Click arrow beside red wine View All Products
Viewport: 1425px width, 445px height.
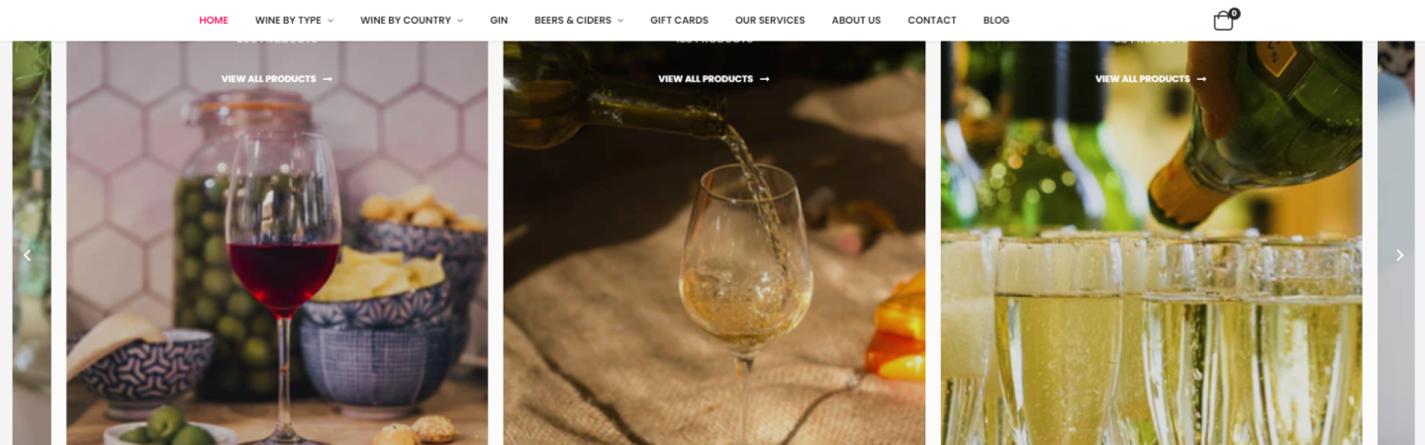coord(328,79)
